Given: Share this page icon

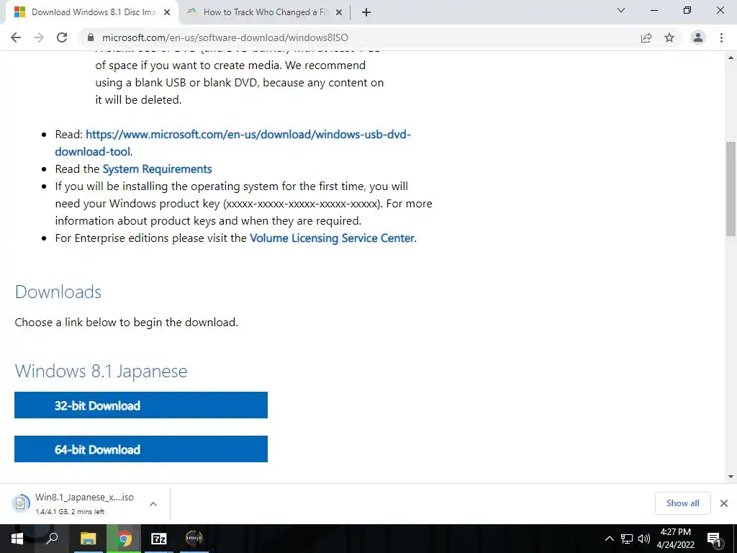Looking at the screenshot, I should click(646, 37).
